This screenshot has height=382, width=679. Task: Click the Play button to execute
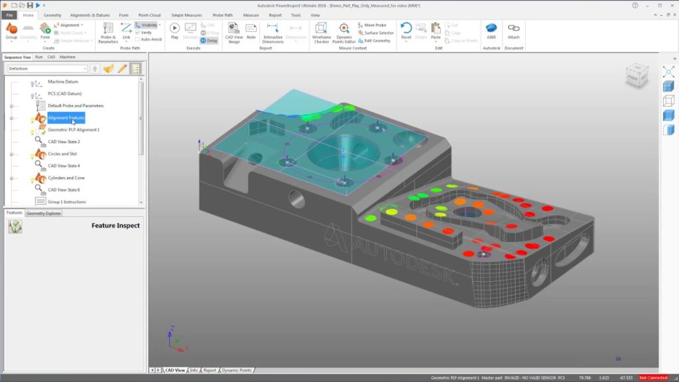click(x=174, y=28)
